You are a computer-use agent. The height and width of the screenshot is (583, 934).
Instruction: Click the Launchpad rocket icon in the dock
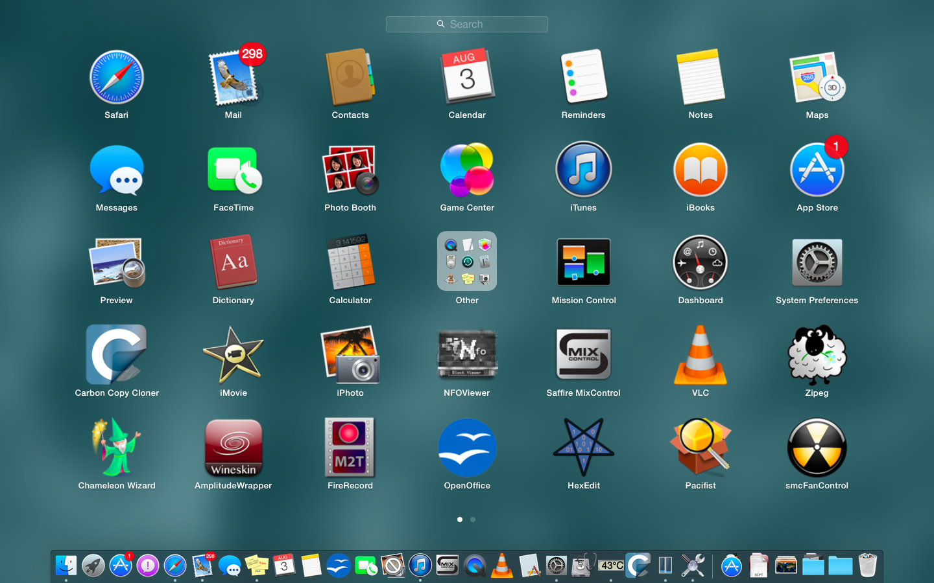(93, 566)
